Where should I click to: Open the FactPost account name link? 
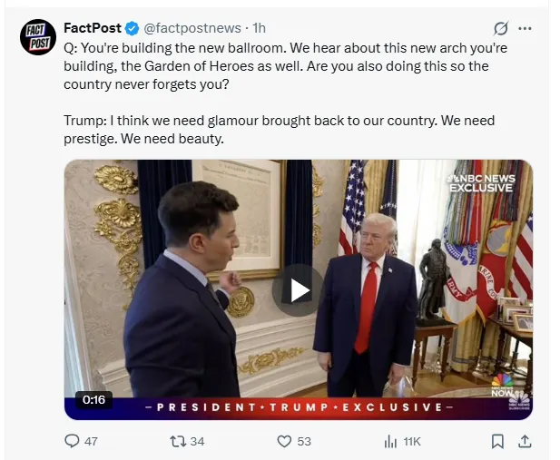pyautogui.click(x=93, y=28)
